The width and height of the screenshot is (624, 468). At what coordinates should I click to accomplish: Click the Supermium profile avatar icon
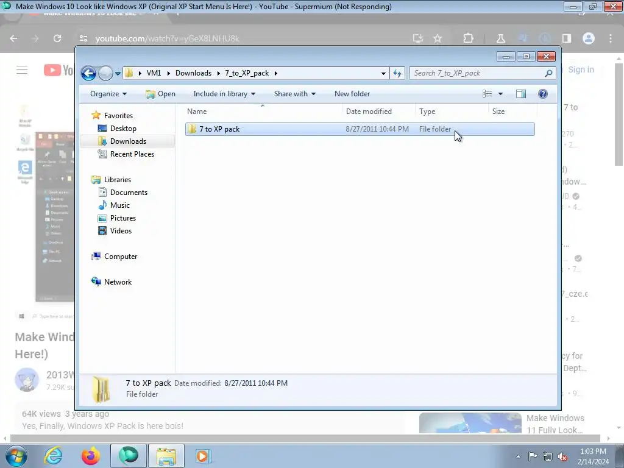(589, 38)
